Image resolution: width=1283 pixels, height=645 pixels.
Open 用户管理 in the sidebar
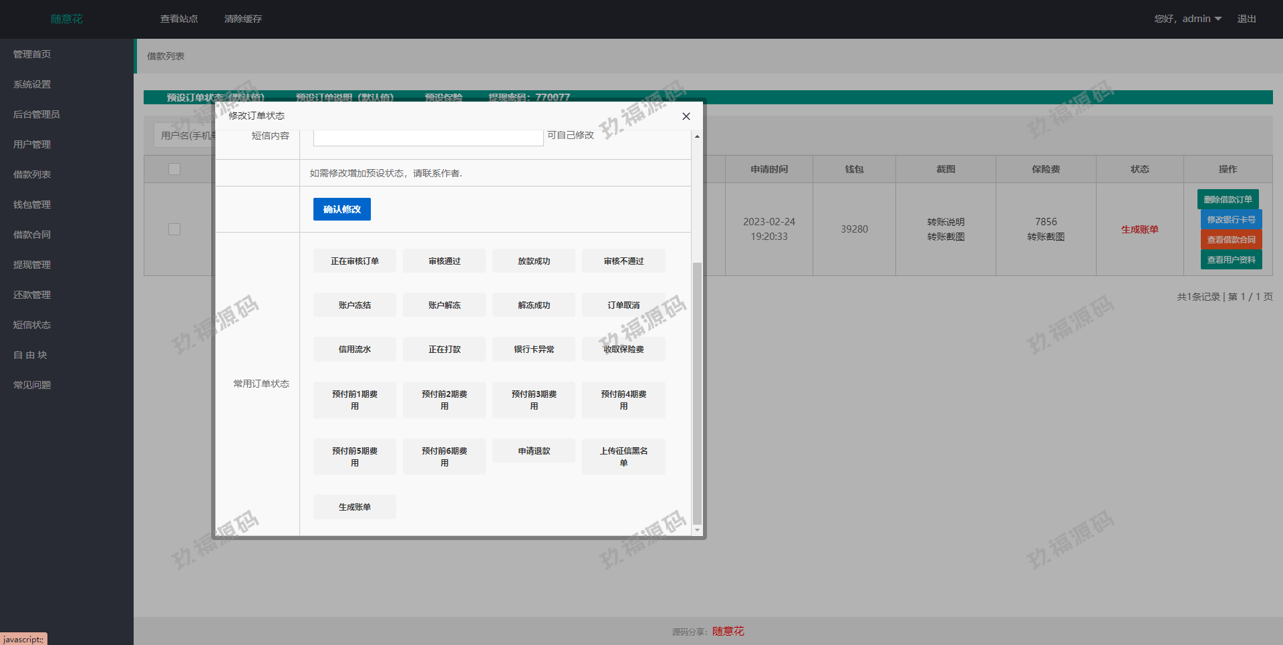(x=32, y=144)
